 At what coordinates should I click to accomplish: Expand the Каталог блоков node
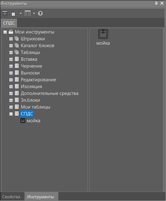pyautogui.click(x=11, y=46)
